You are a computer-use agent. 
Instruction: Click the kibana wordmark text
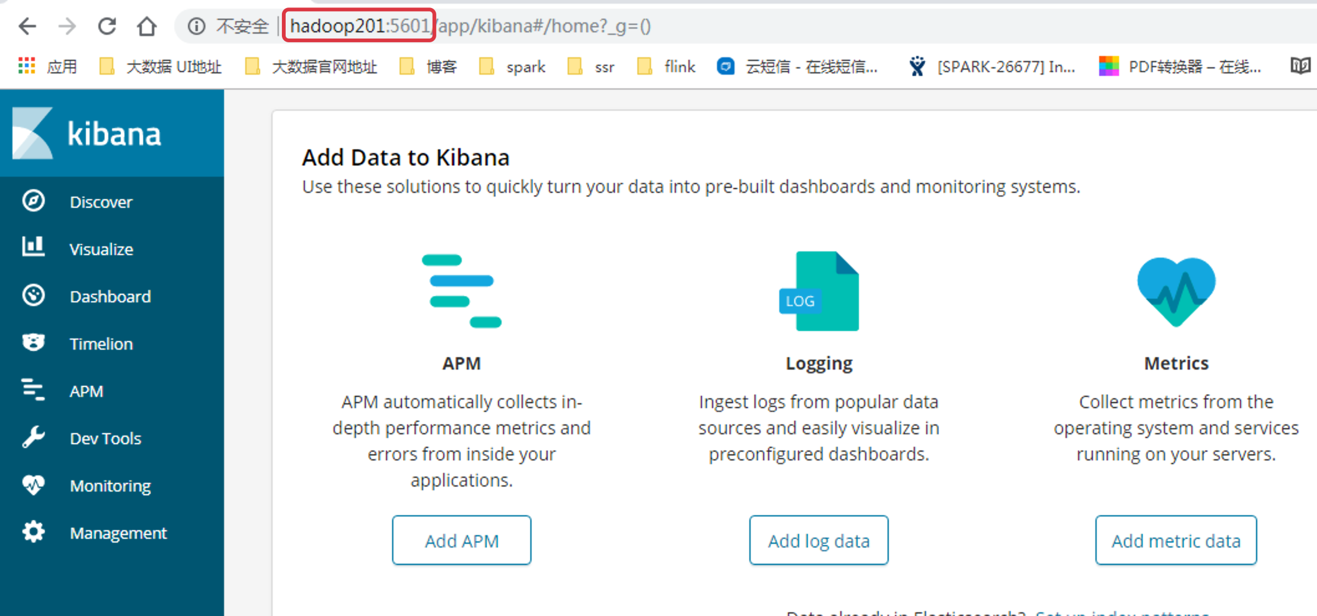(x=115, y=134)
